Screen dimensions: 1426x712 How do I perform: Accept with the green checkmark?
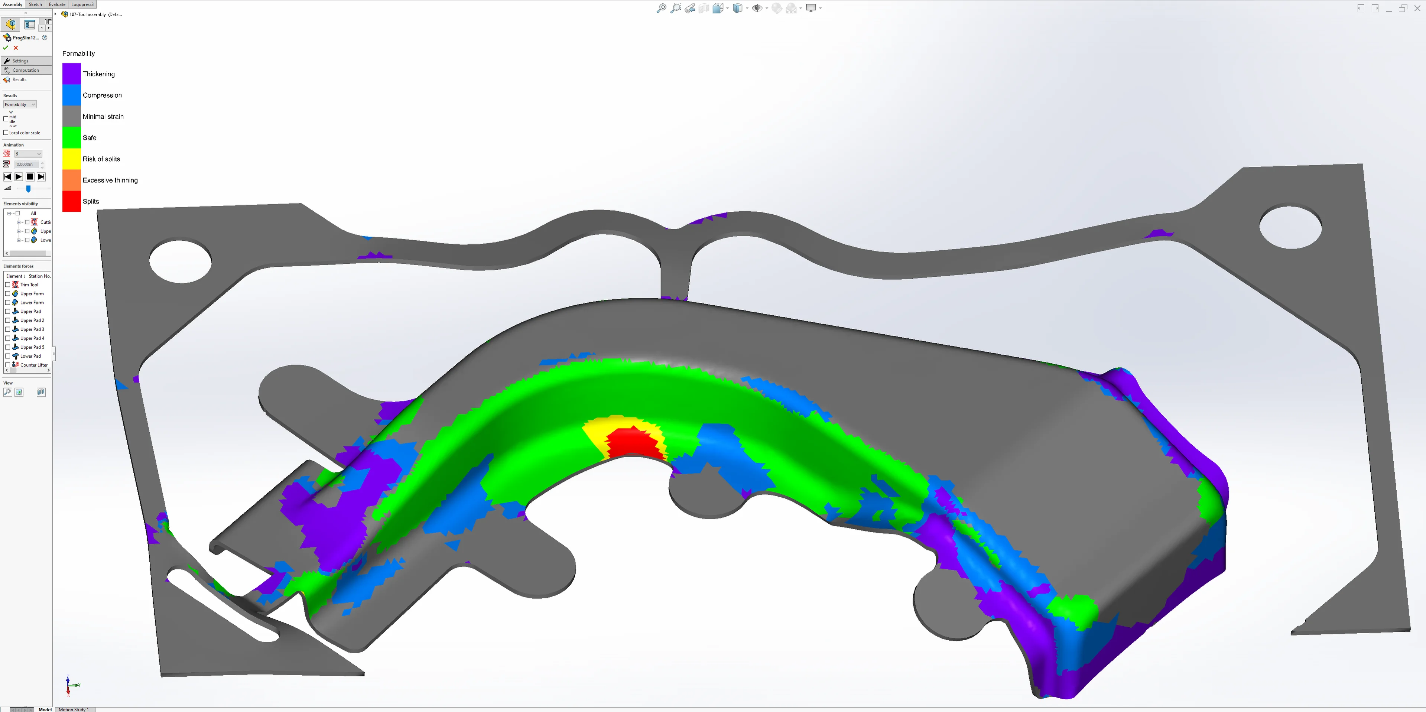pos(6,48)
